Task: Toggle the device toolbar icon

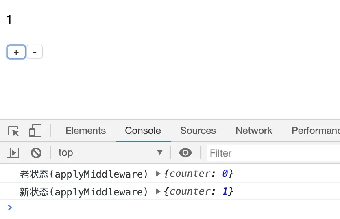Action: (35, 131)
